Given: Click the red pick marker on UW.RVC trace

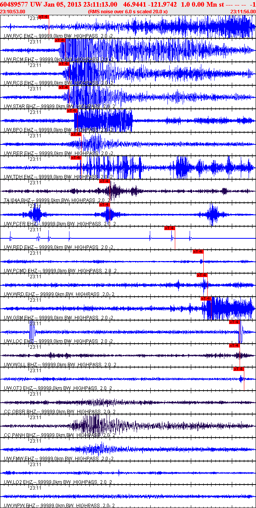Looking at the screenshot, I should click(44, 17).
